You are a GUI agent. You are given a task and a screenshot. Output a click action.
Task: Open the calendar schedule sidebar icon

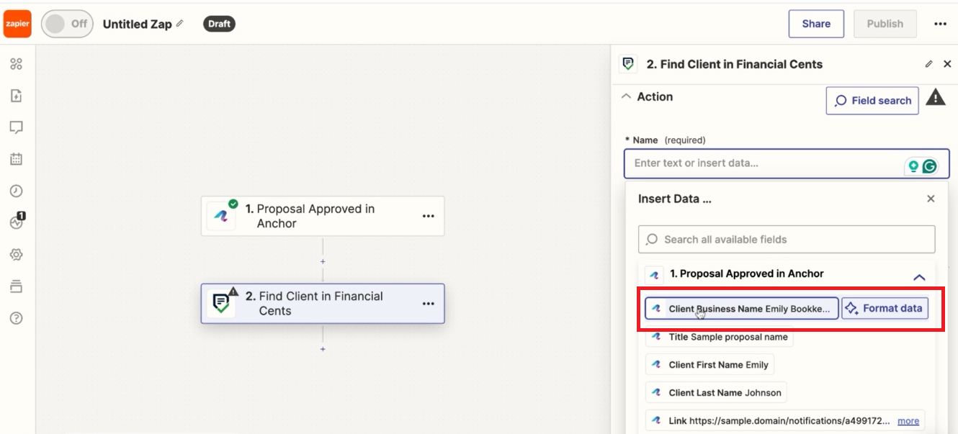click(x=17, y=159)
